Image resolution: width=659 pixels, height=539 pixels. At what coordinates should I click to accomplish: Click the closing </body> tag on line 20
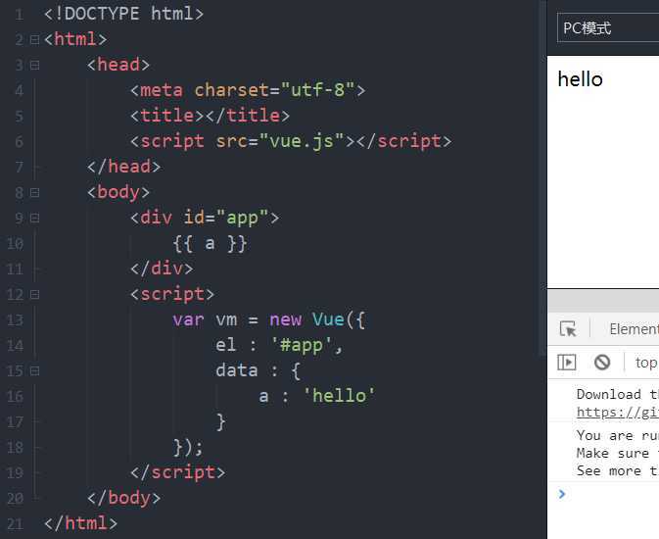point(124,498)
